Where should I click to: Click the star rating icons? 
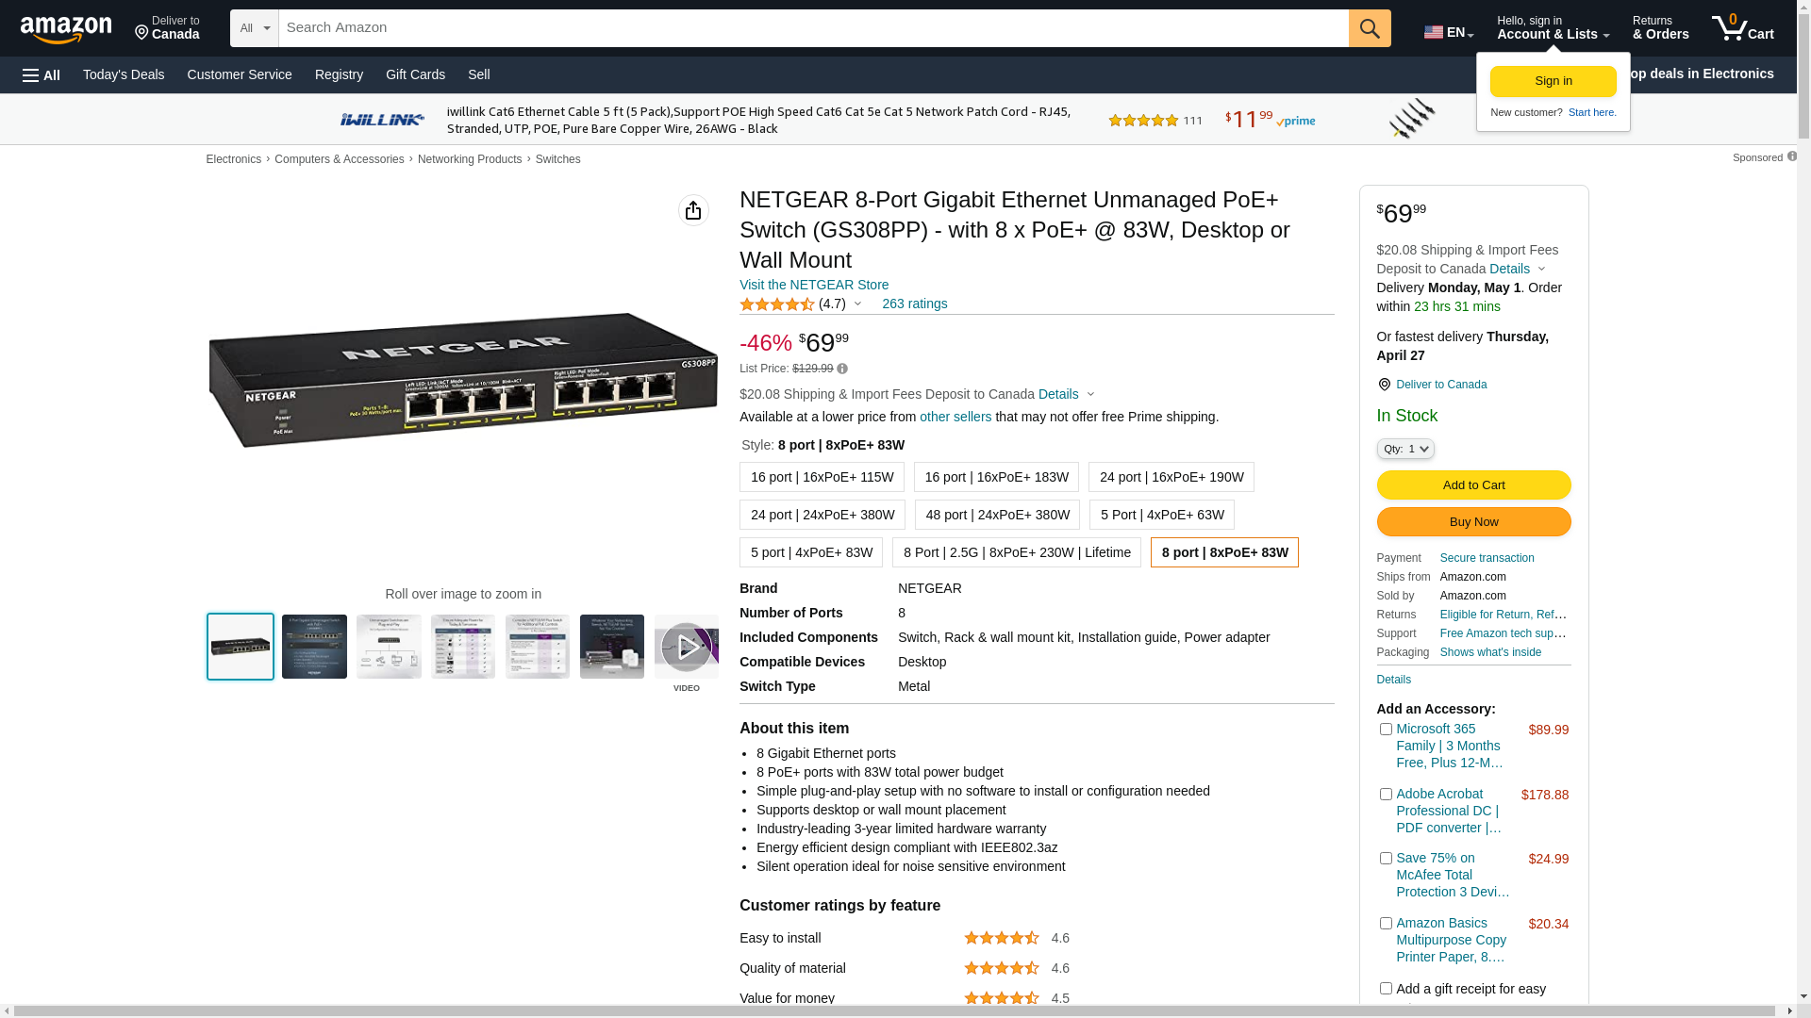776,304
